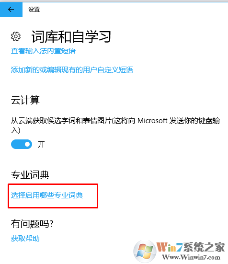Screen dimensions: 228x264
Task: Click the 专业词典 section heading
Action: pos(30,174)
